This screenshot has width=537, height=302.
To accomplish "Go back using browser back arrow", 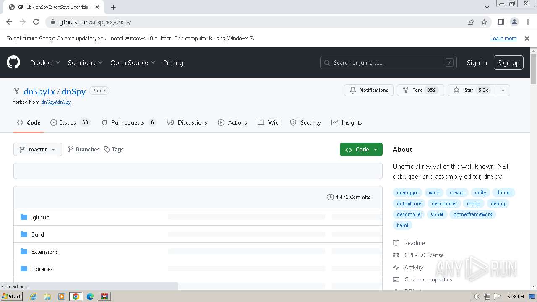I will [9, 22].
